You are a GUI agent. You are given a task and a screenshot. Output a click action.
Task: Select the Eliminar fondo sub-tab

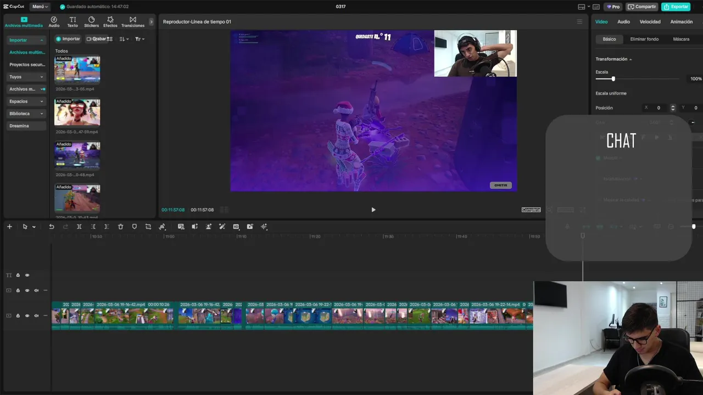[x=644, y=39]
